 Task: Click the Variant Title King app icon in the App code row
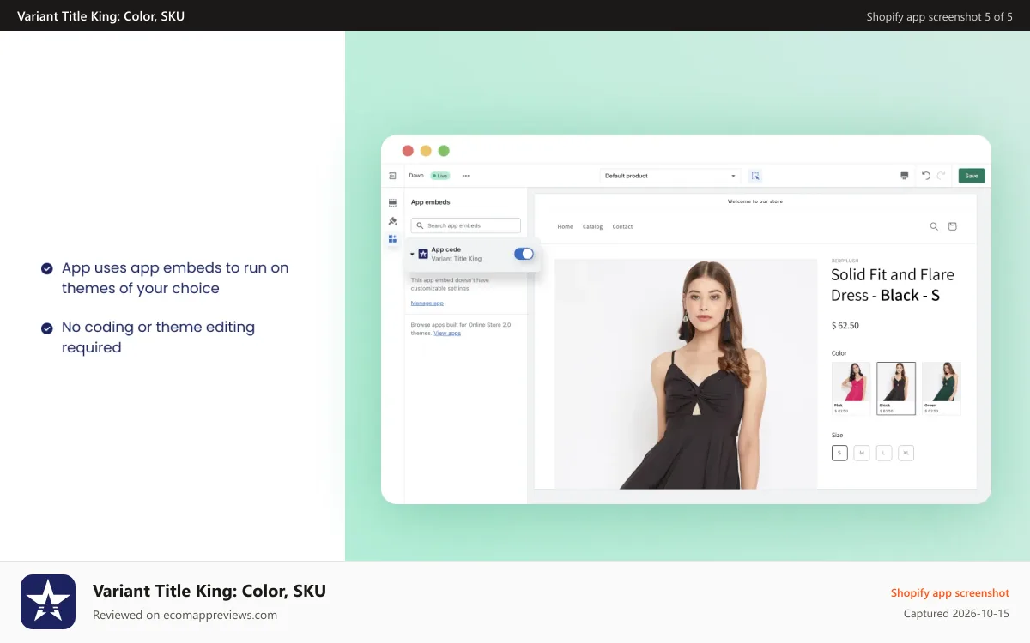click(423, 255)
